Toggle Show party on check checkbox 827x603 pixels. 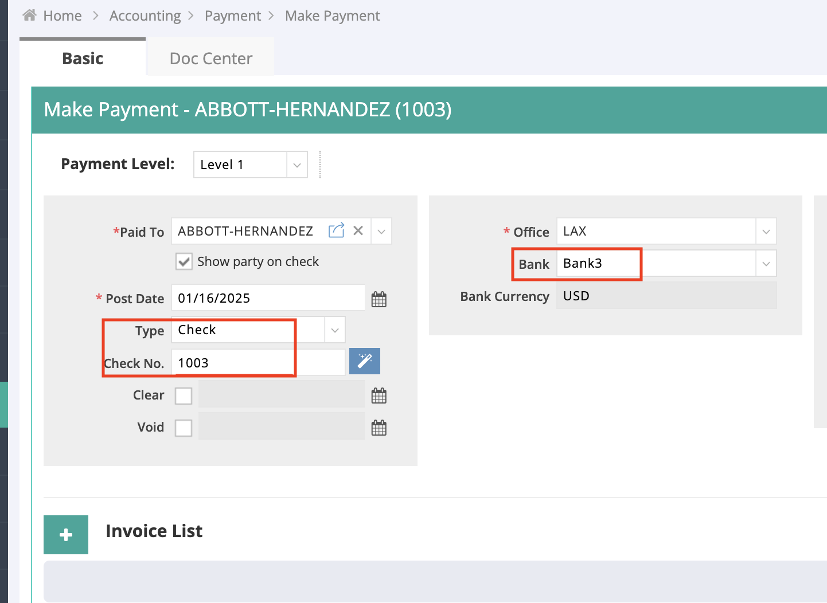(184, 262)
